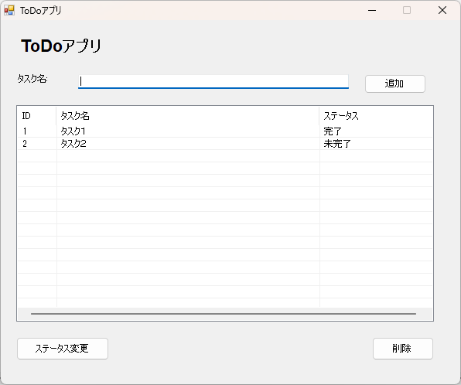
Task: Focus the タスク名 text input field
Action: coord(213,81)
